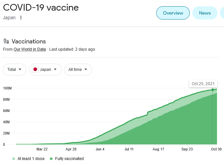Click the dark green "Fully vaccinated" legend dot
This screenshot has width=224, height=165.
(x=51, y=159)
